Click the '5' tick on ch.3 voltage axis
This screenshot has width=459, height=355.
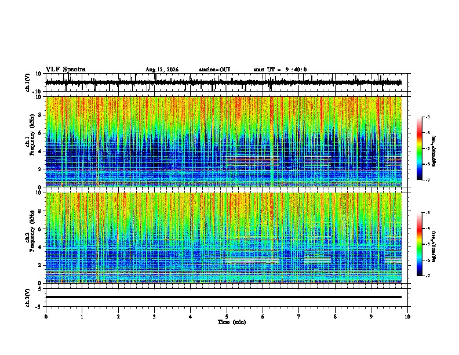tap(40, 289)
